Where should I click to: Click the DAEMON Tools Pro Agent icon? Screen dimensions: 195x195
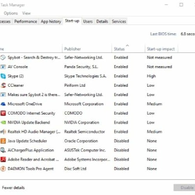tap(3, 169)
